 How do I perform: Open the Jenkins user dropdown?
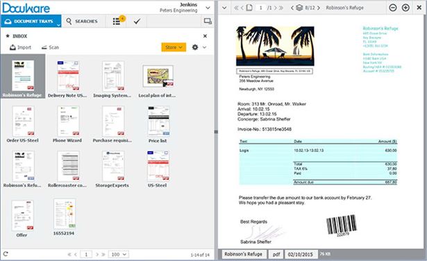(x=208, y=8)
